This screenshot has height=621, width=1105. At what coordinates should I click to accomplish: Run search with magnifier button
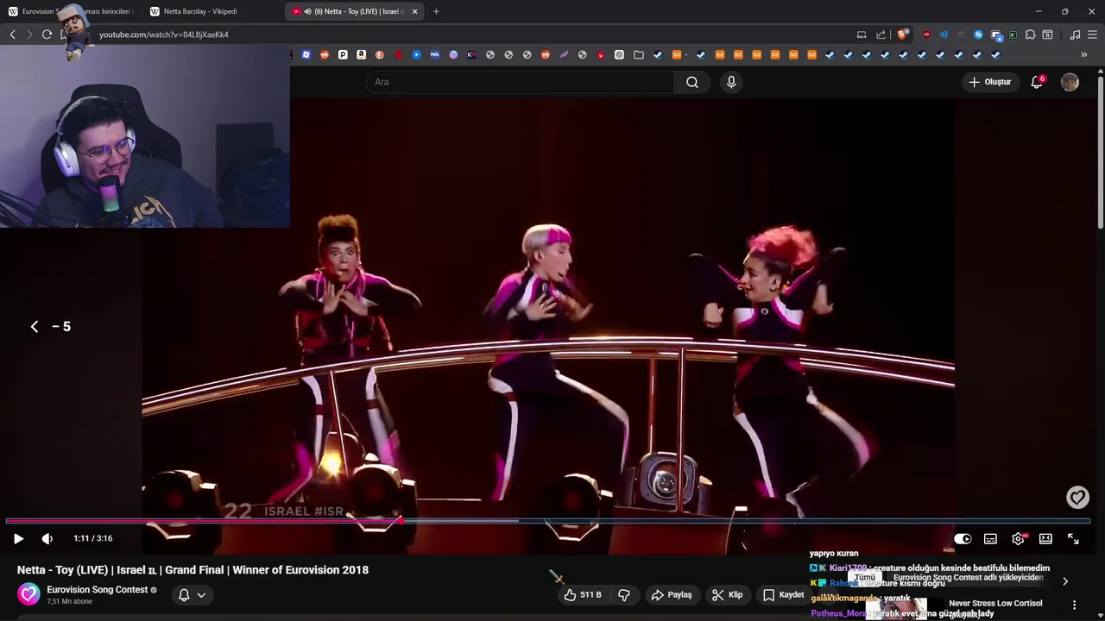[x=692, y=82]
